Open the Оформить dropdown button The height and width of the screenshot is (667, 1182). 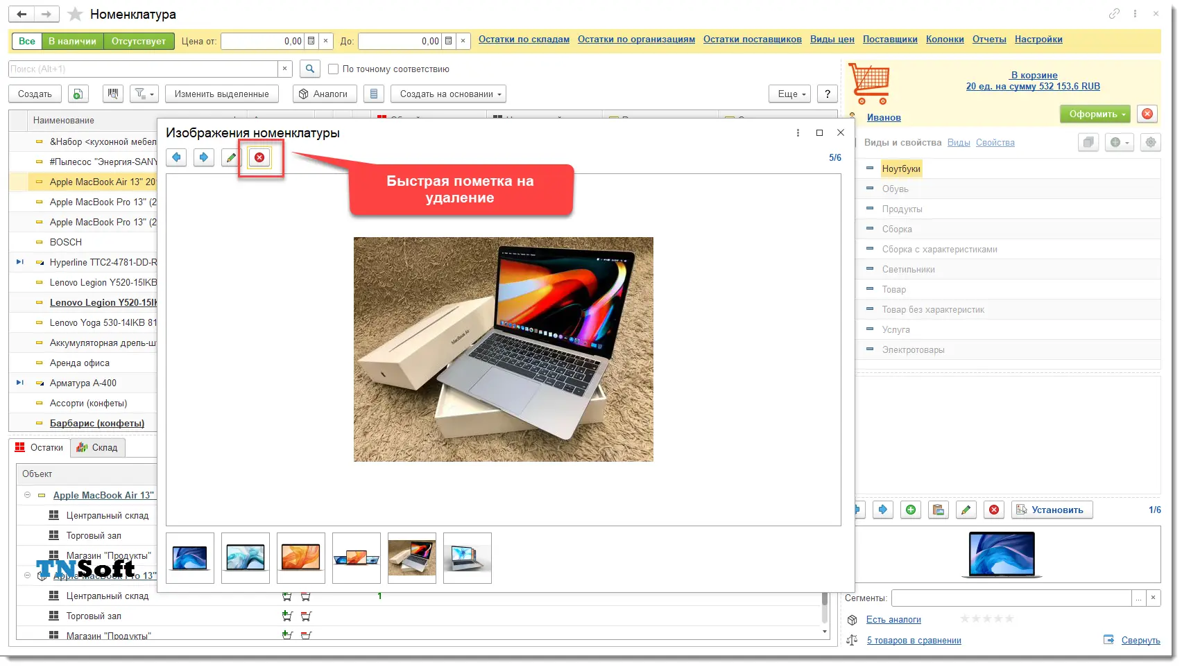1095,114
